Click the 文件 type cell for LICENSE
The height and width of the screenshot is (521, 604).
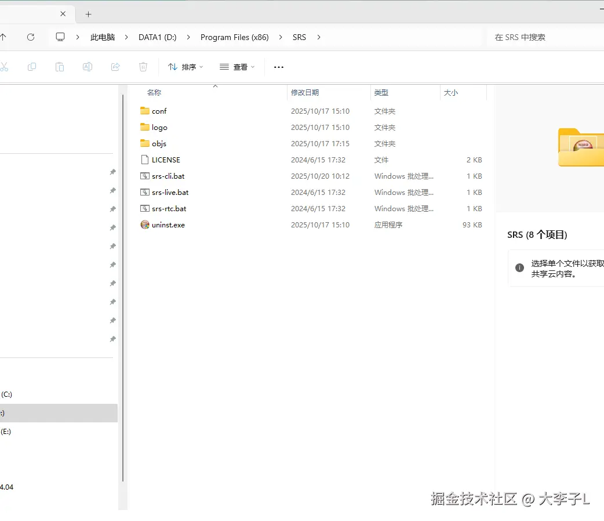click(381, 160)
